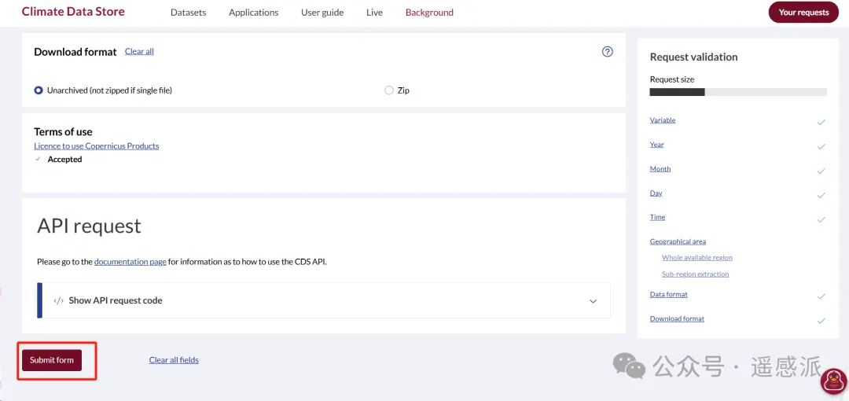Select Unarchived download format option
849x401 pixels.
pos(39,90)
